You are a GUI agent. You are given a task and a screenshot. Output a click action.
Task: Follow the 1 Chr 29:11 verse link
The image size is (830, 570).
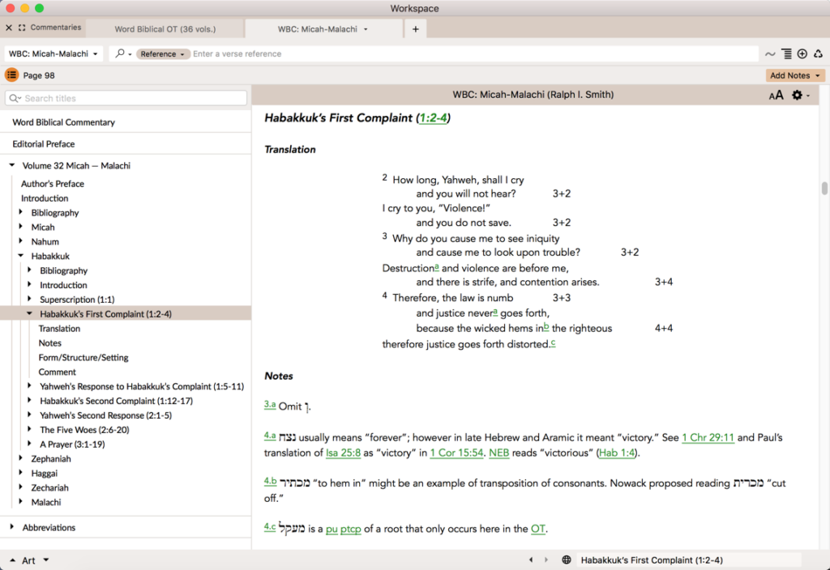[x=708, y=438]
